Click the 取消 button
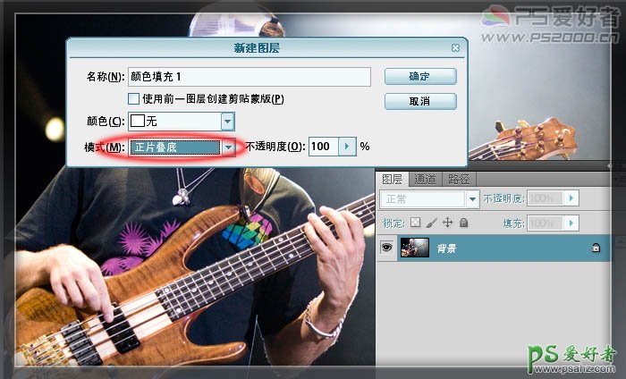This screenshot has height=379, width=626. click(419, 101)
